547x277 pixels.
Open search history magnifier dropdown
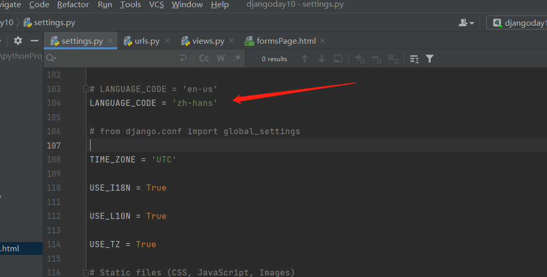(x=51, y=58)
